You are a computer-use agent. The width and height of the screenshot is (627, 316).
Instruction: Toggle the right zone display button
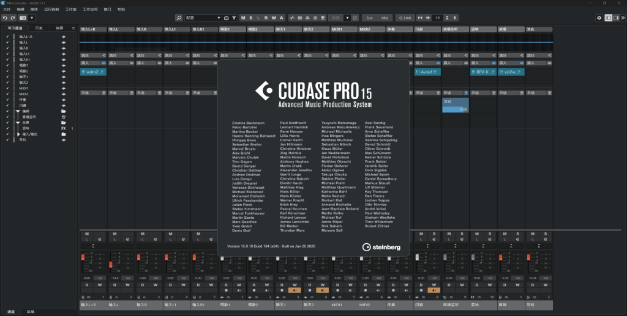(x=617, y=18)
